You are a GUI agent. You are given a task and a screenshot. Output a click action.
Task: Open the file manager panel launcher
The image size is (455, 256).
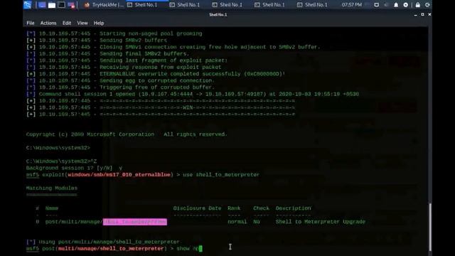tap(52, 5)
